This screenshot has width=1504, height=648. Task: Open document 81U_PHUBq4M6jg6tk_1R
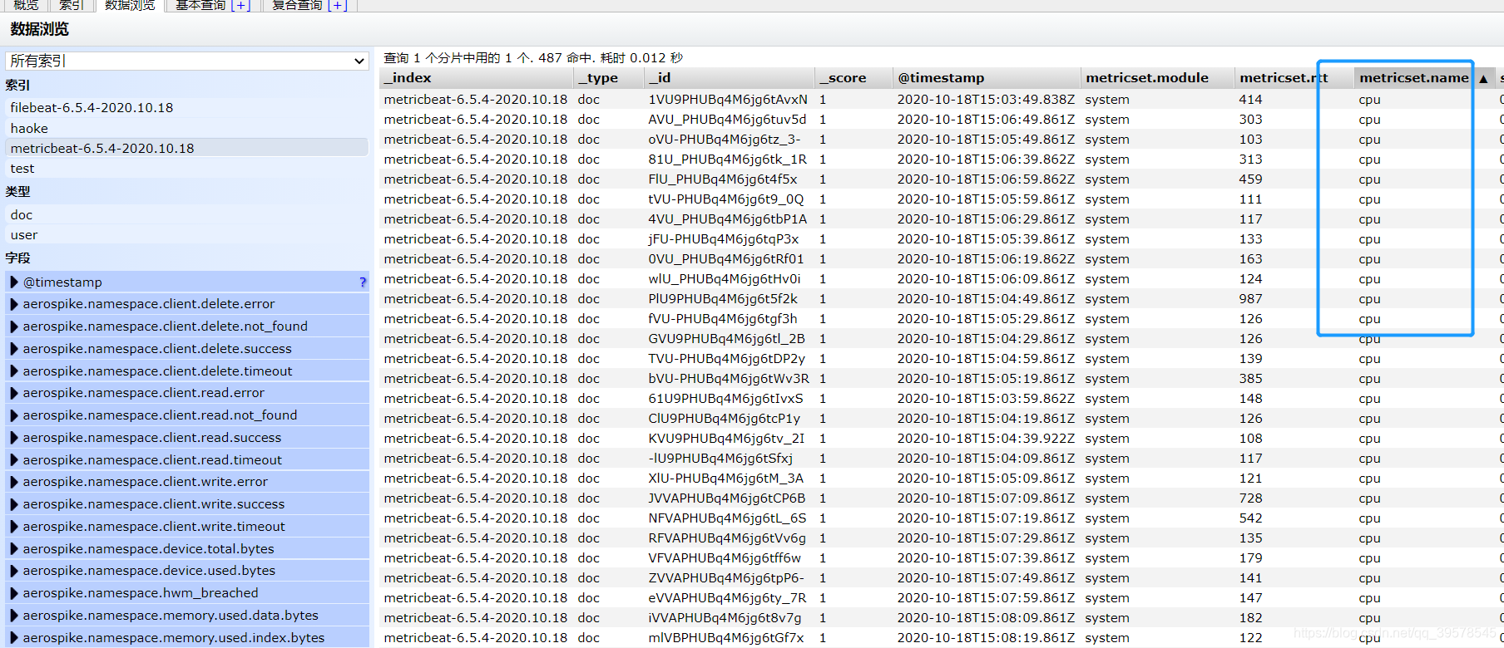click(727, 159)
